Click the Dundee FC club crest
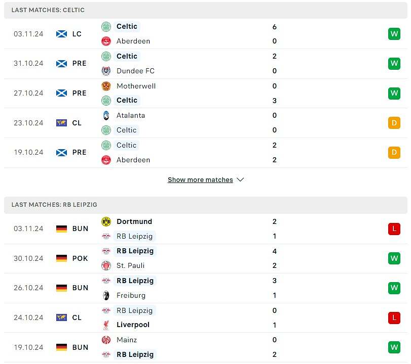This screenshot has width=411, height=364. (x=106, y=71)
